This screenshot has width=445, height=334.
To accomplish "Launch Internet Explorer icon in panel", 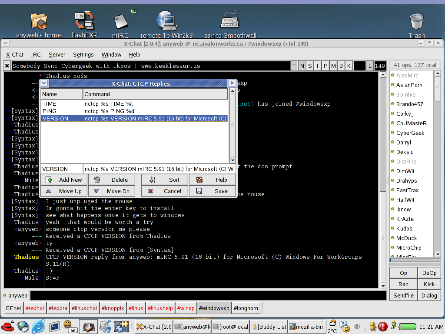I will click(38, 327).
